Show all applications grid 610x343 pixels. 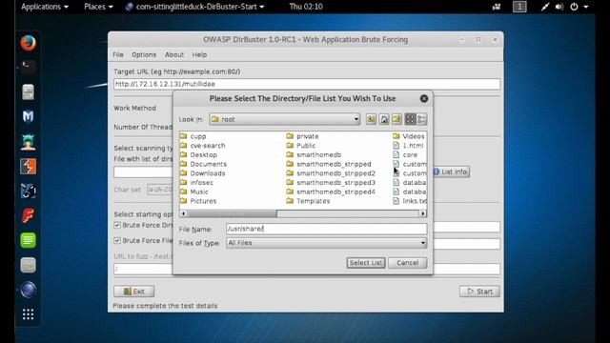28,314
